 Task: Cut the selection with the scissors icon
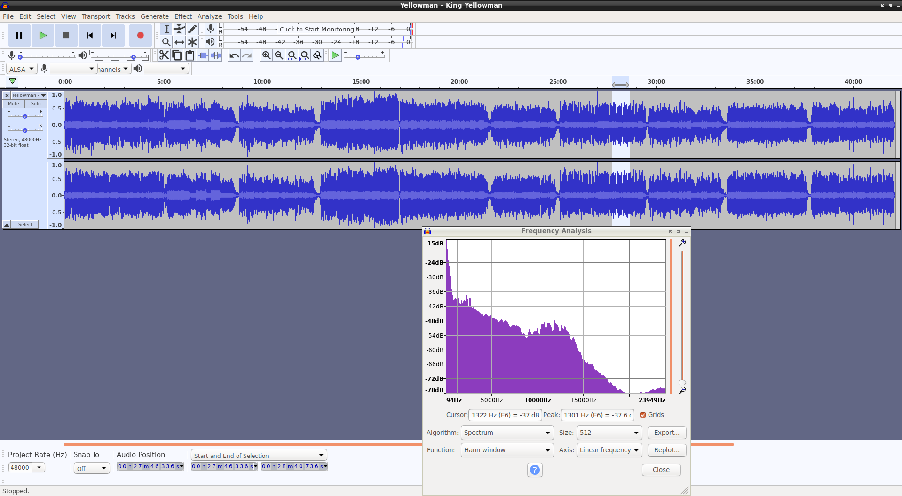164,55
